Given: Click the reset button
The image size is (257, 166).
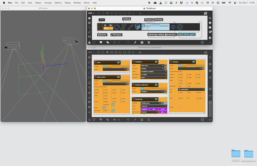Looking at the screenshot, I should pos(145,29).
